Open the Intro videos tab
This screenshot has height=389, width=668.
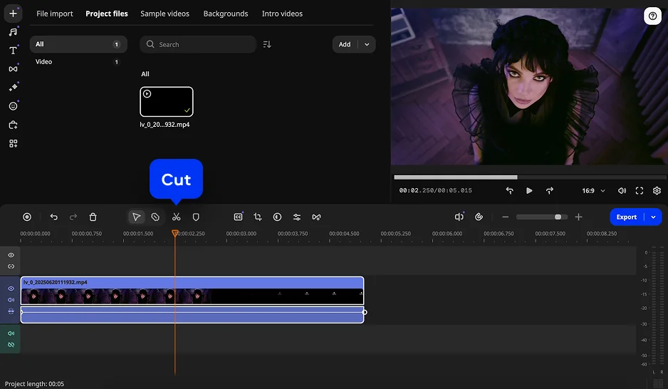(x=282, y=14)
